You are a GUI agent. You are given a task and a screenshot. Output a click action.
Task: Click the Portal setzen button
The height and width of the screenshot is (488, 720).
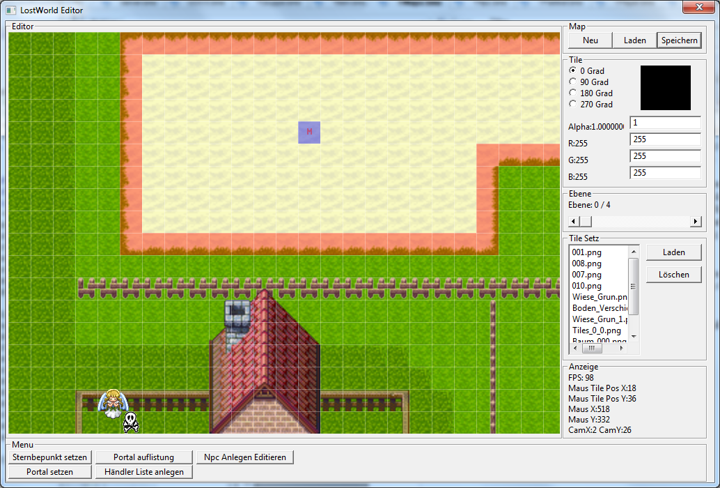coord(49,472)
